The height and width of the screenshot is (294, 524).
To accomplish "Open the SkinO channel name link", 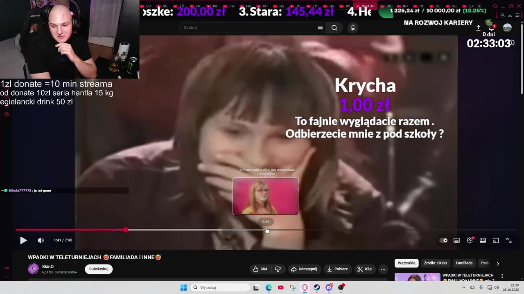I will (48, 267).
